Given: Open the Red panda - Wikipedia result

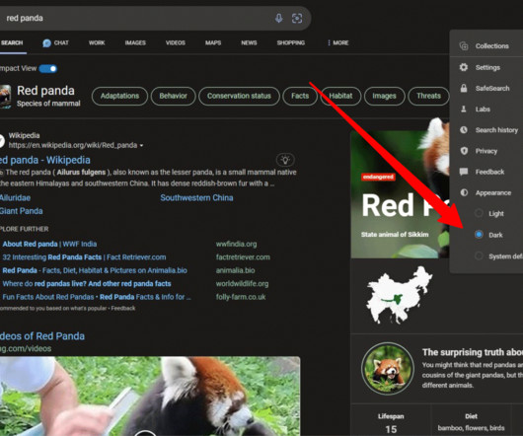Looking at the screenshot, I should click(45, 160).
